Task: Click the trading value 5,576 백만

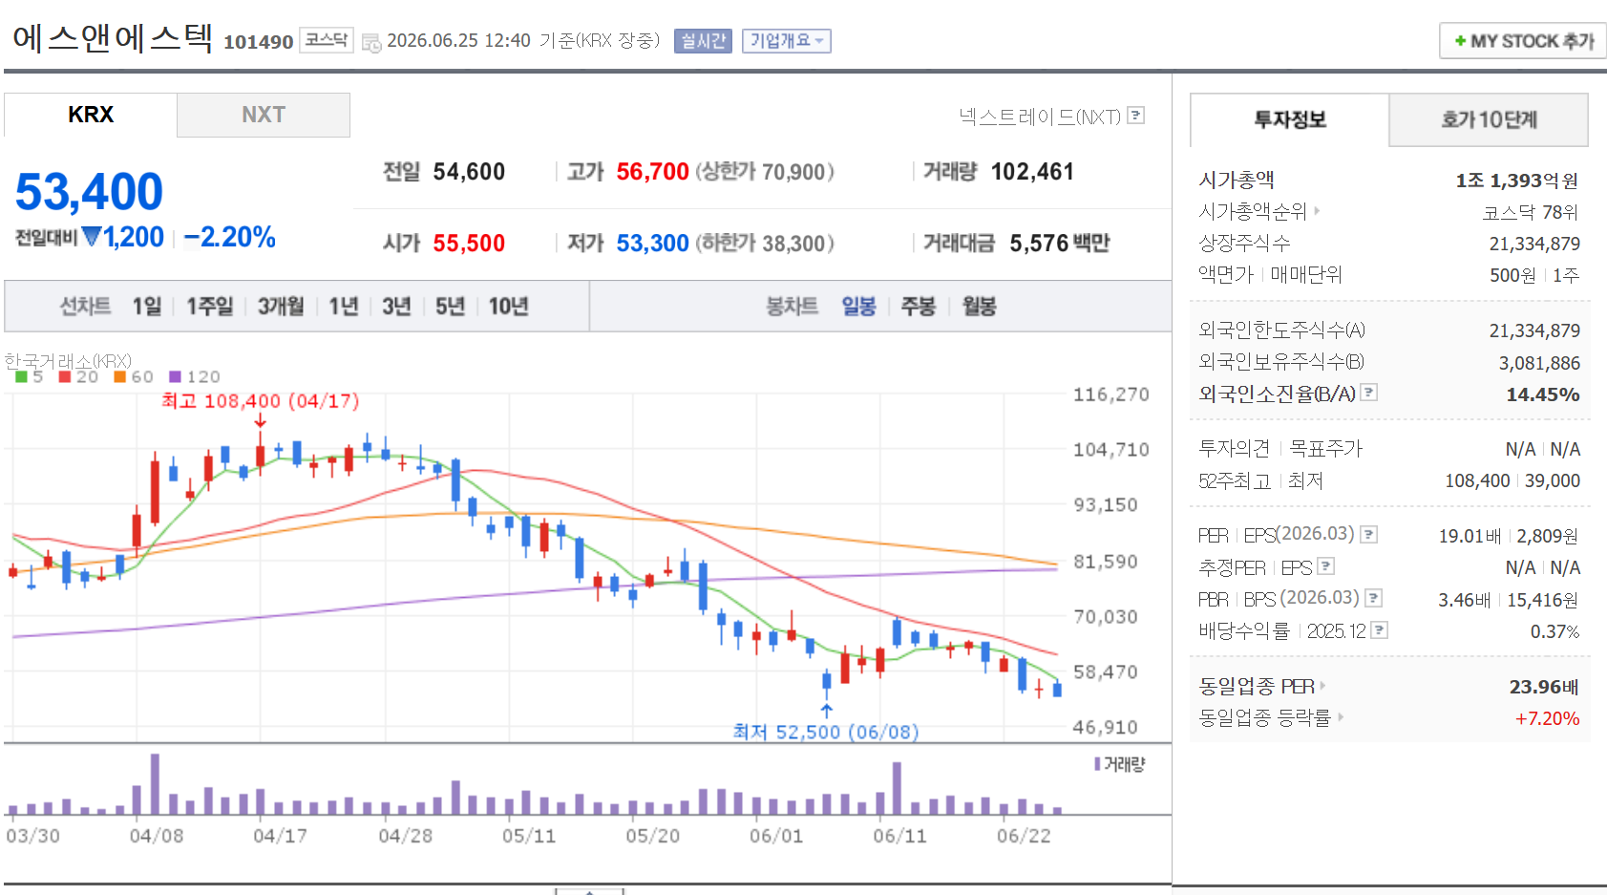Action: tap(1060, 244)
